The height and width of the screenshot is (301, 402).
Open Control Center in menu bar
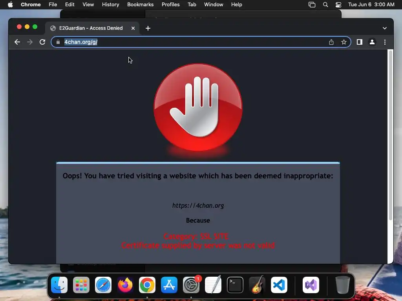click(x=338, y=5)
